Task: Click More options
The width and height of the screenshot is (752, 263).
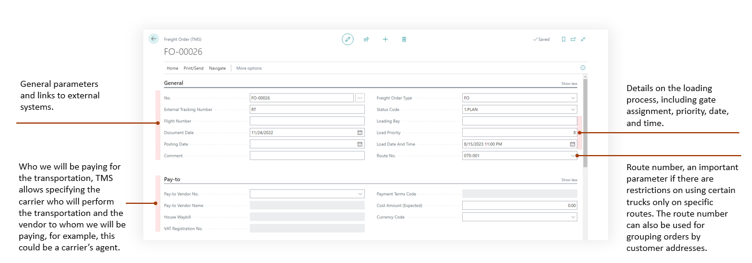Action: point(249,68)
